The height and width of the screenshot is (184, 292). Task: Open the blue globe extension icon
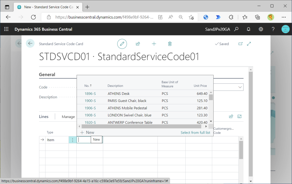tap(206, 17)
